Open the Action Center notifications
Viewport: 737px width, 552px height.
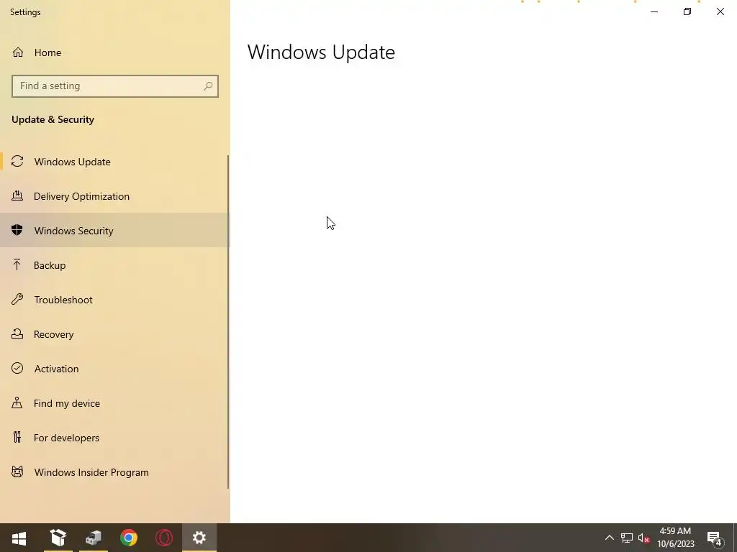714,538
